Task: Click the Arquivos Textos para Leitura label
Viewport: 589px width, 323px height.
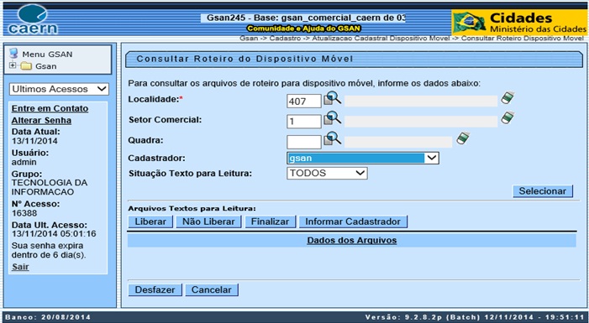Action: (x=192, y=209)
